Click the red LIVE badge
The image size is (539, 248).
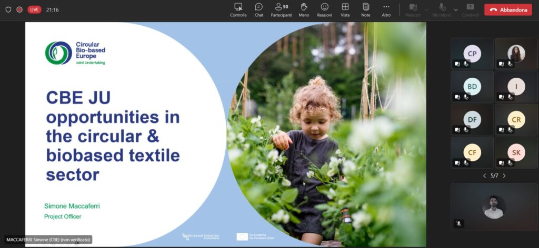[x=34, y=9]
